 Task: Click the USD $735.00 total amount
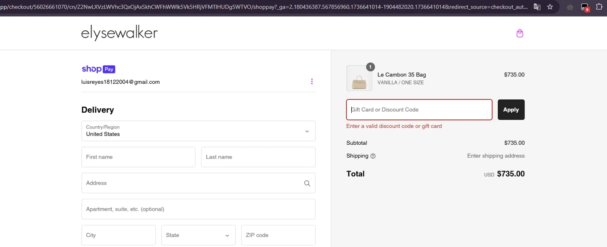tap(504, 174)
